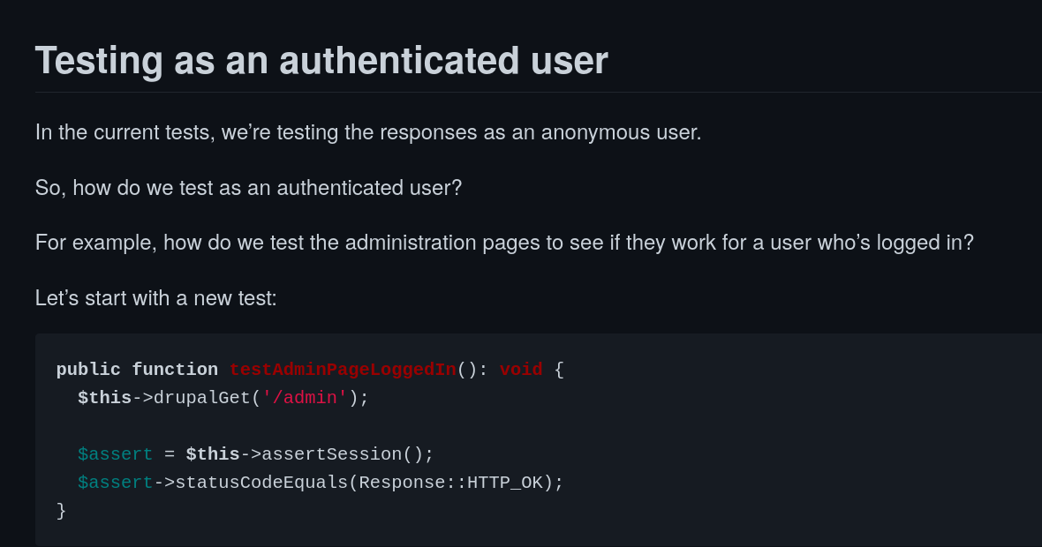Click the opening curly brace after void

click(559, 370)
